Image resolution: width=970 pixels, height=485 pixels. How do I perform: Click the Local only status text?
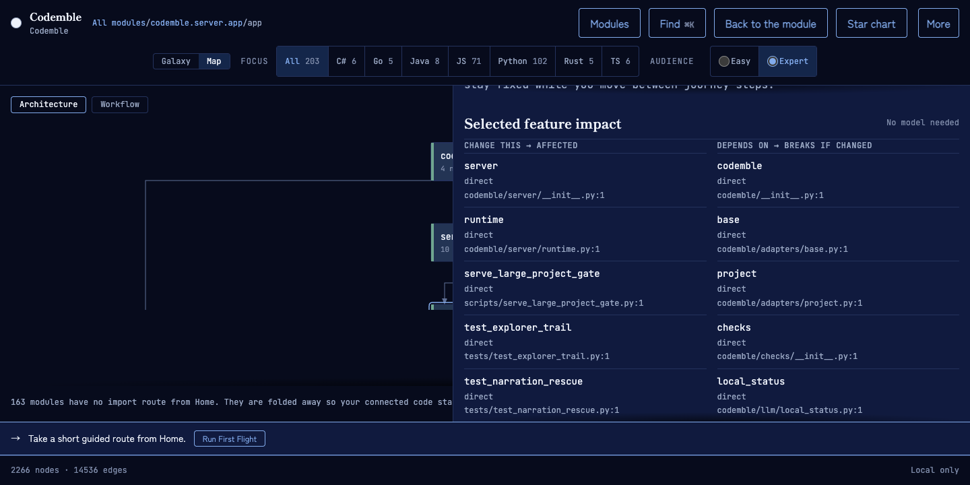point(934,470)
